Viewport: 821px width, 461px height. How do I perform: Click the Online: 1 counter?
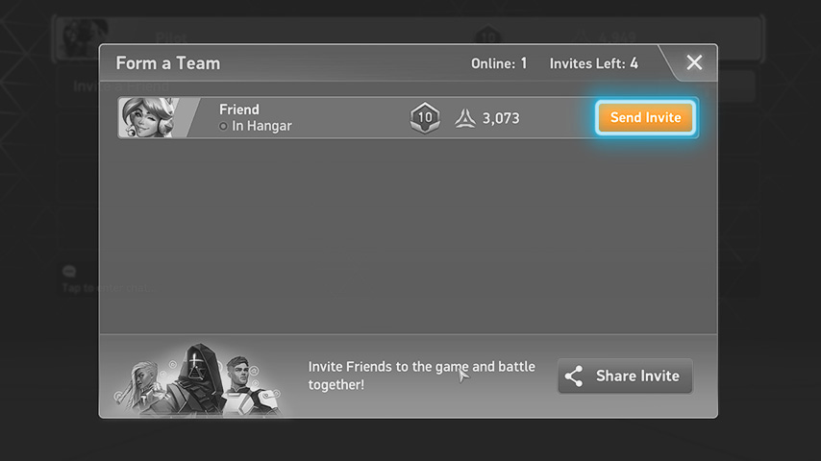[498, 63]
